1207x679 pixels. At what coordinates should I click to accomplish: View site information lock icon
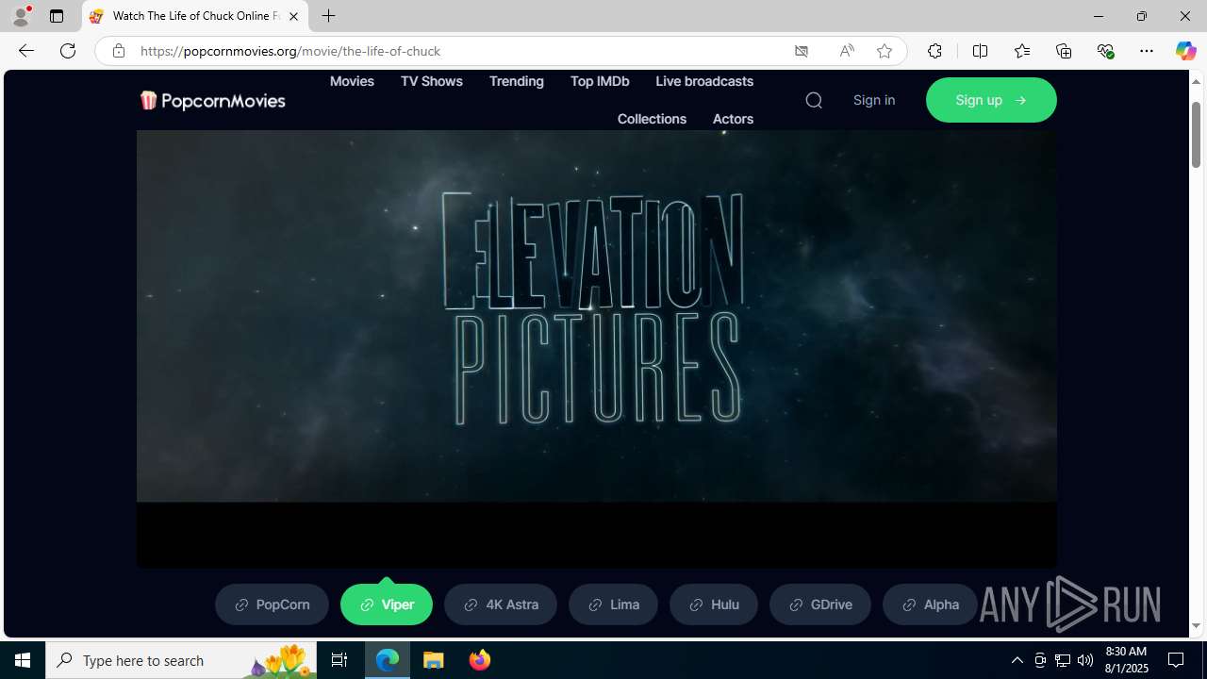118,51
